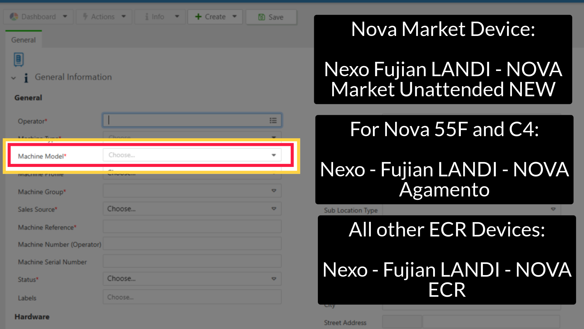Image resolution: width=584 pixels, height=329 pixels.
Task: Click the Create dropdown arrow
Action: pos(235,16)
